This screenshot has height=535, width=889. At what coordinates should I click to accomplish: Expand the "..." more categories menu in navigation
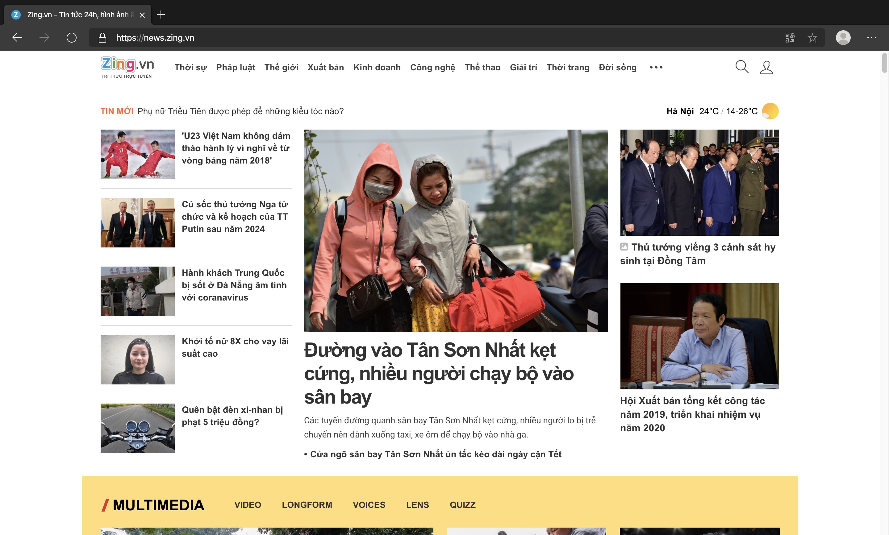point(656,67)
